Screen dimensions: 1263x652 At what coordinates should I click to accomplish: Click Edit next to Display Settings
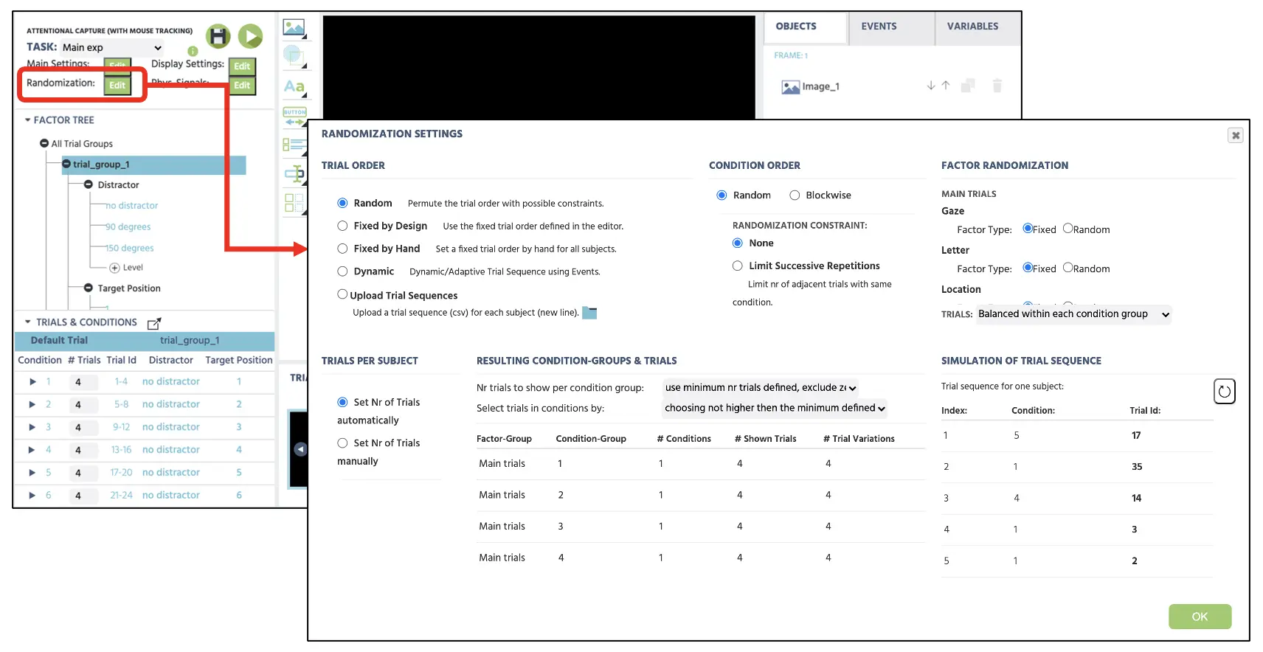[242, 66]
